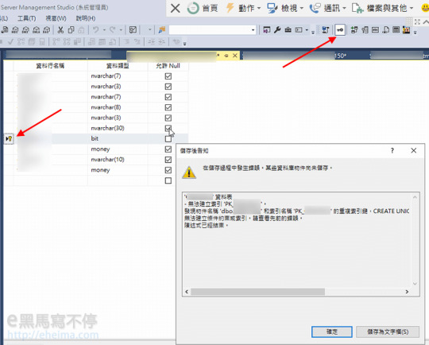This screenshot has width=429, height=345.
Task: Click the DAX query icon
Action: [x=47, y=30]
